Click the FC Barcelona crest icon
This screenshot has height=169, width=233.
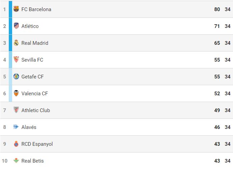click(x=16, y=9)
